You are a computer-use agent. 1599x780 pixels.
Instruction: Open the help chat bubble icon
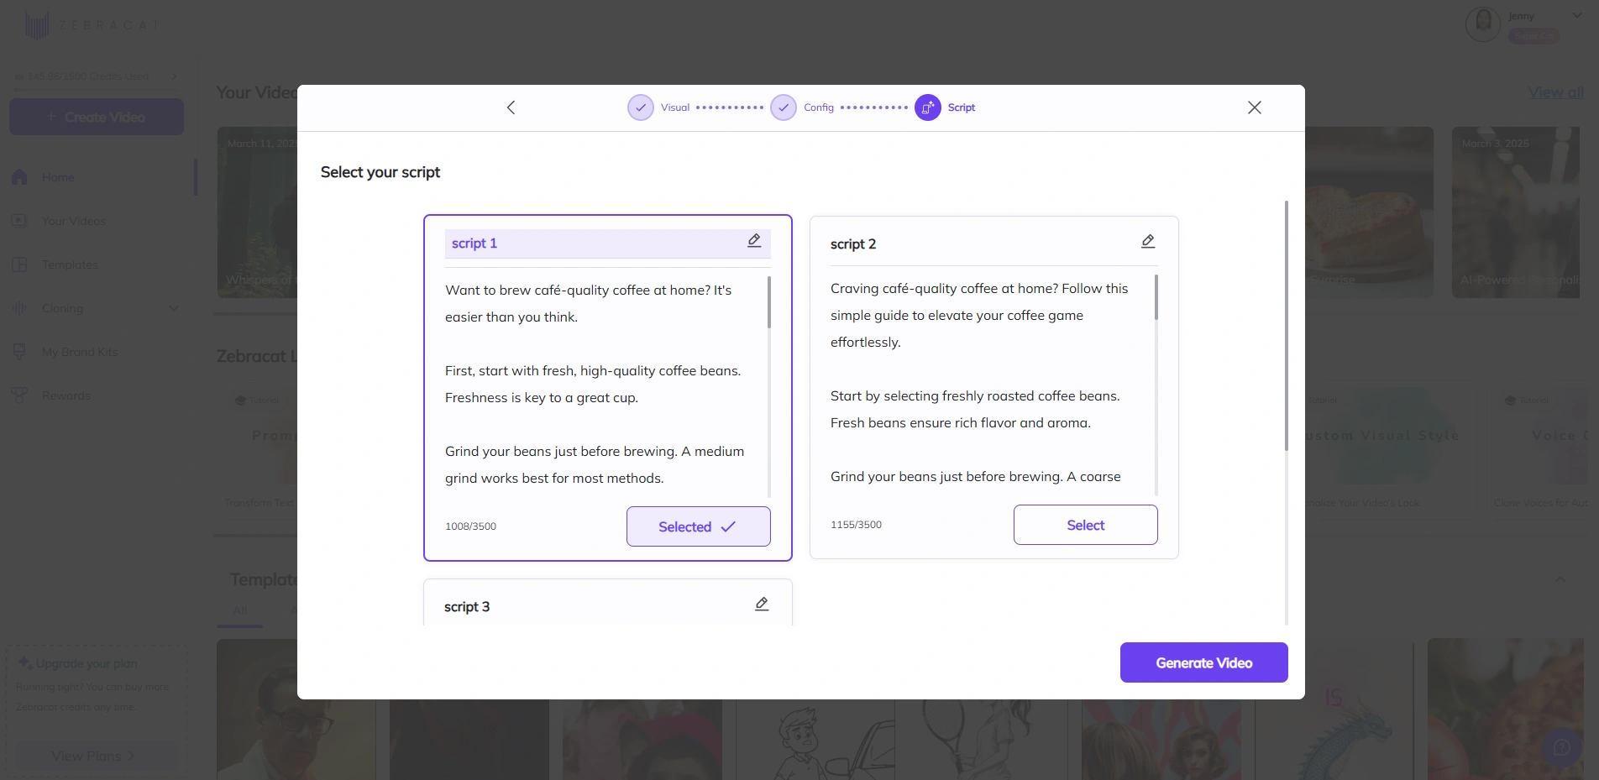point(1562,746)
